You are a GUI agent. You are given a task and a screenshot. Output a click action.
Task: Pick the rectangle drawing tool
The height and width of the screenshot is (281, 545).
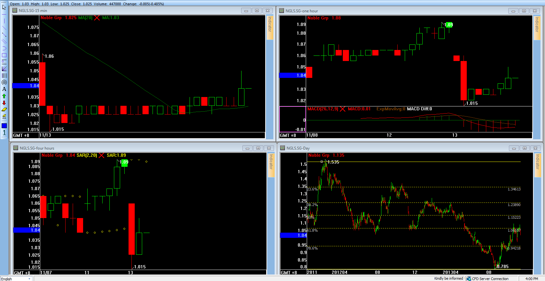(x=4, y=55)
